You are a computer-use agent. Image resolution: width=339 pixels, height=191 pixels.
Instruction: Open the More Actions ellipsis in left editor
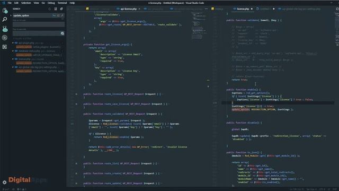point(206,9)
